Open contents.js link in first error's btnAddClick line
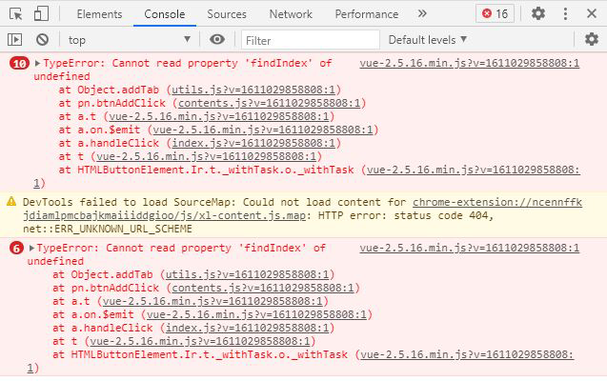 click(x=269, y=103)
